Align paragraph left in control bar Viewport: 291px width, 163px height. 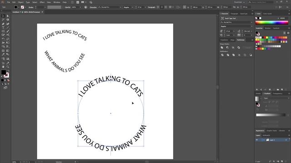click(158, 7)
